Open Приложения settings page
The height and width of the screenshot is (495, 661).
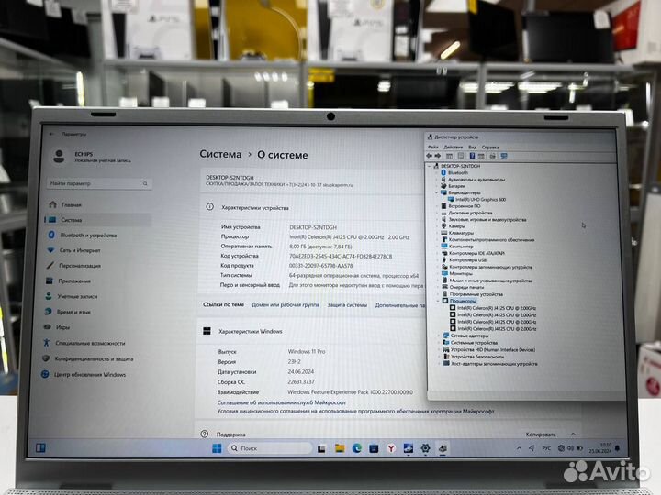point(73,280)
